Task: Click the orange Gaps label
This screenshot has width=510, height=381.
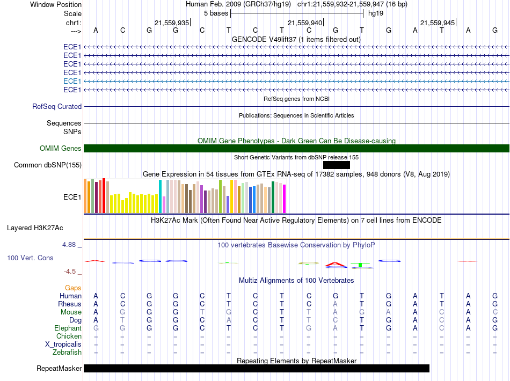Action: [73, 288]
